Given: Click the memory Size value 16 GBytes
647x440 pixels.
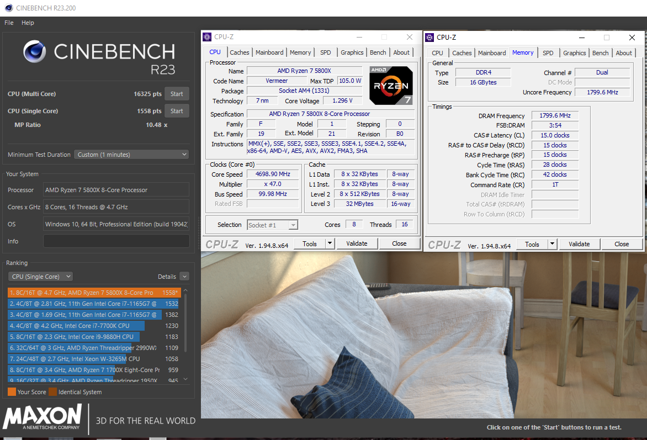Looking at the screenshot, I should pos(483,82).
